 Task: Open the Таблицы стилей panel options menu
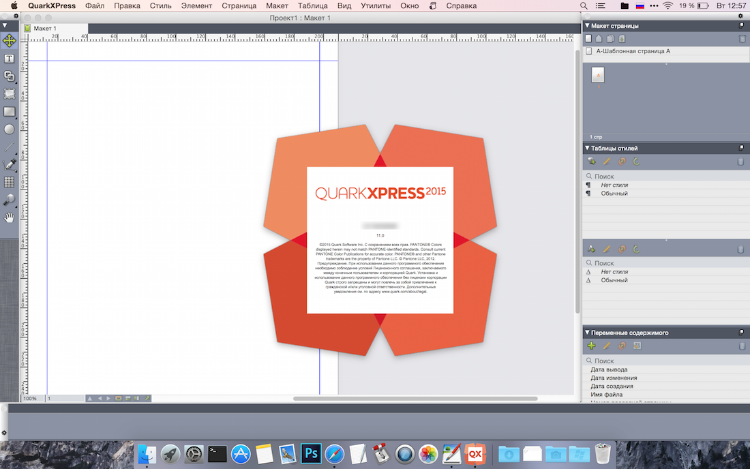(x=741, y=148)
